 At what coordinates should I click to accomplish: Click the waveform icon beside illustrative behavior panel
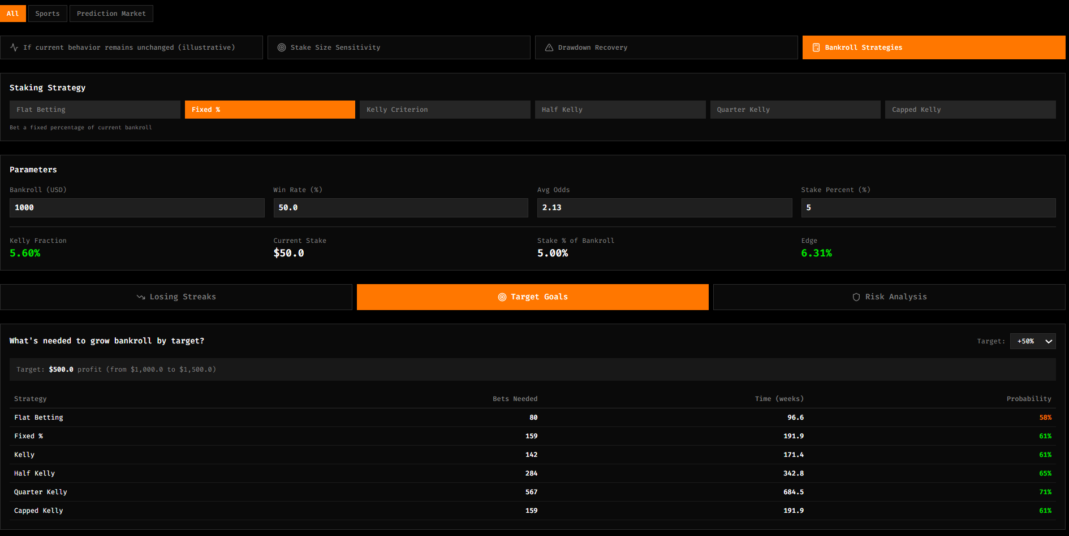click(x=14, y=47)
